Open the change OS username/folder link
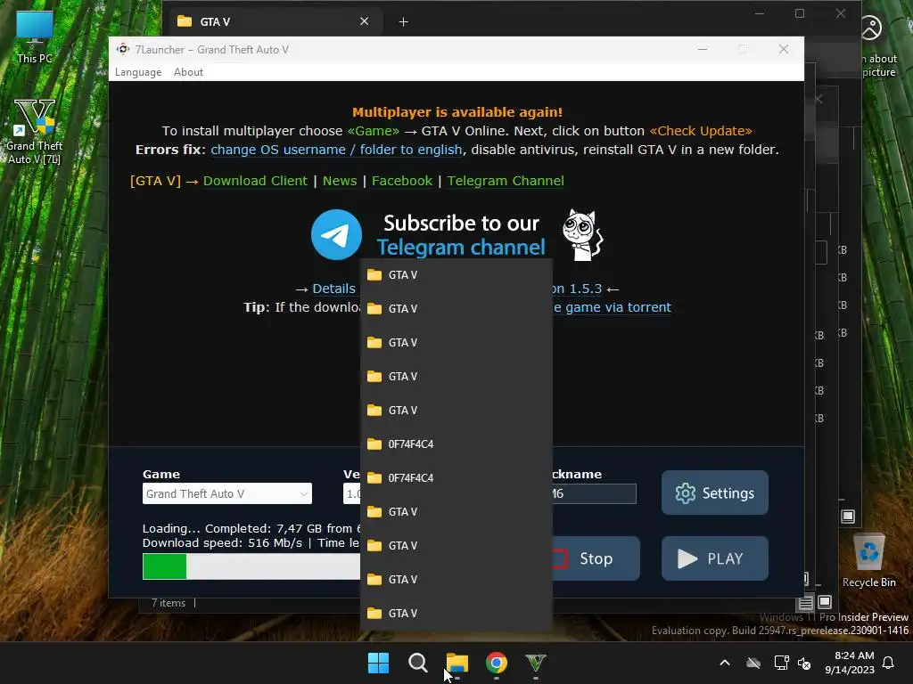The height and width of the screenshot is (684, 913). pyautogui.click(x=336, y=150)
